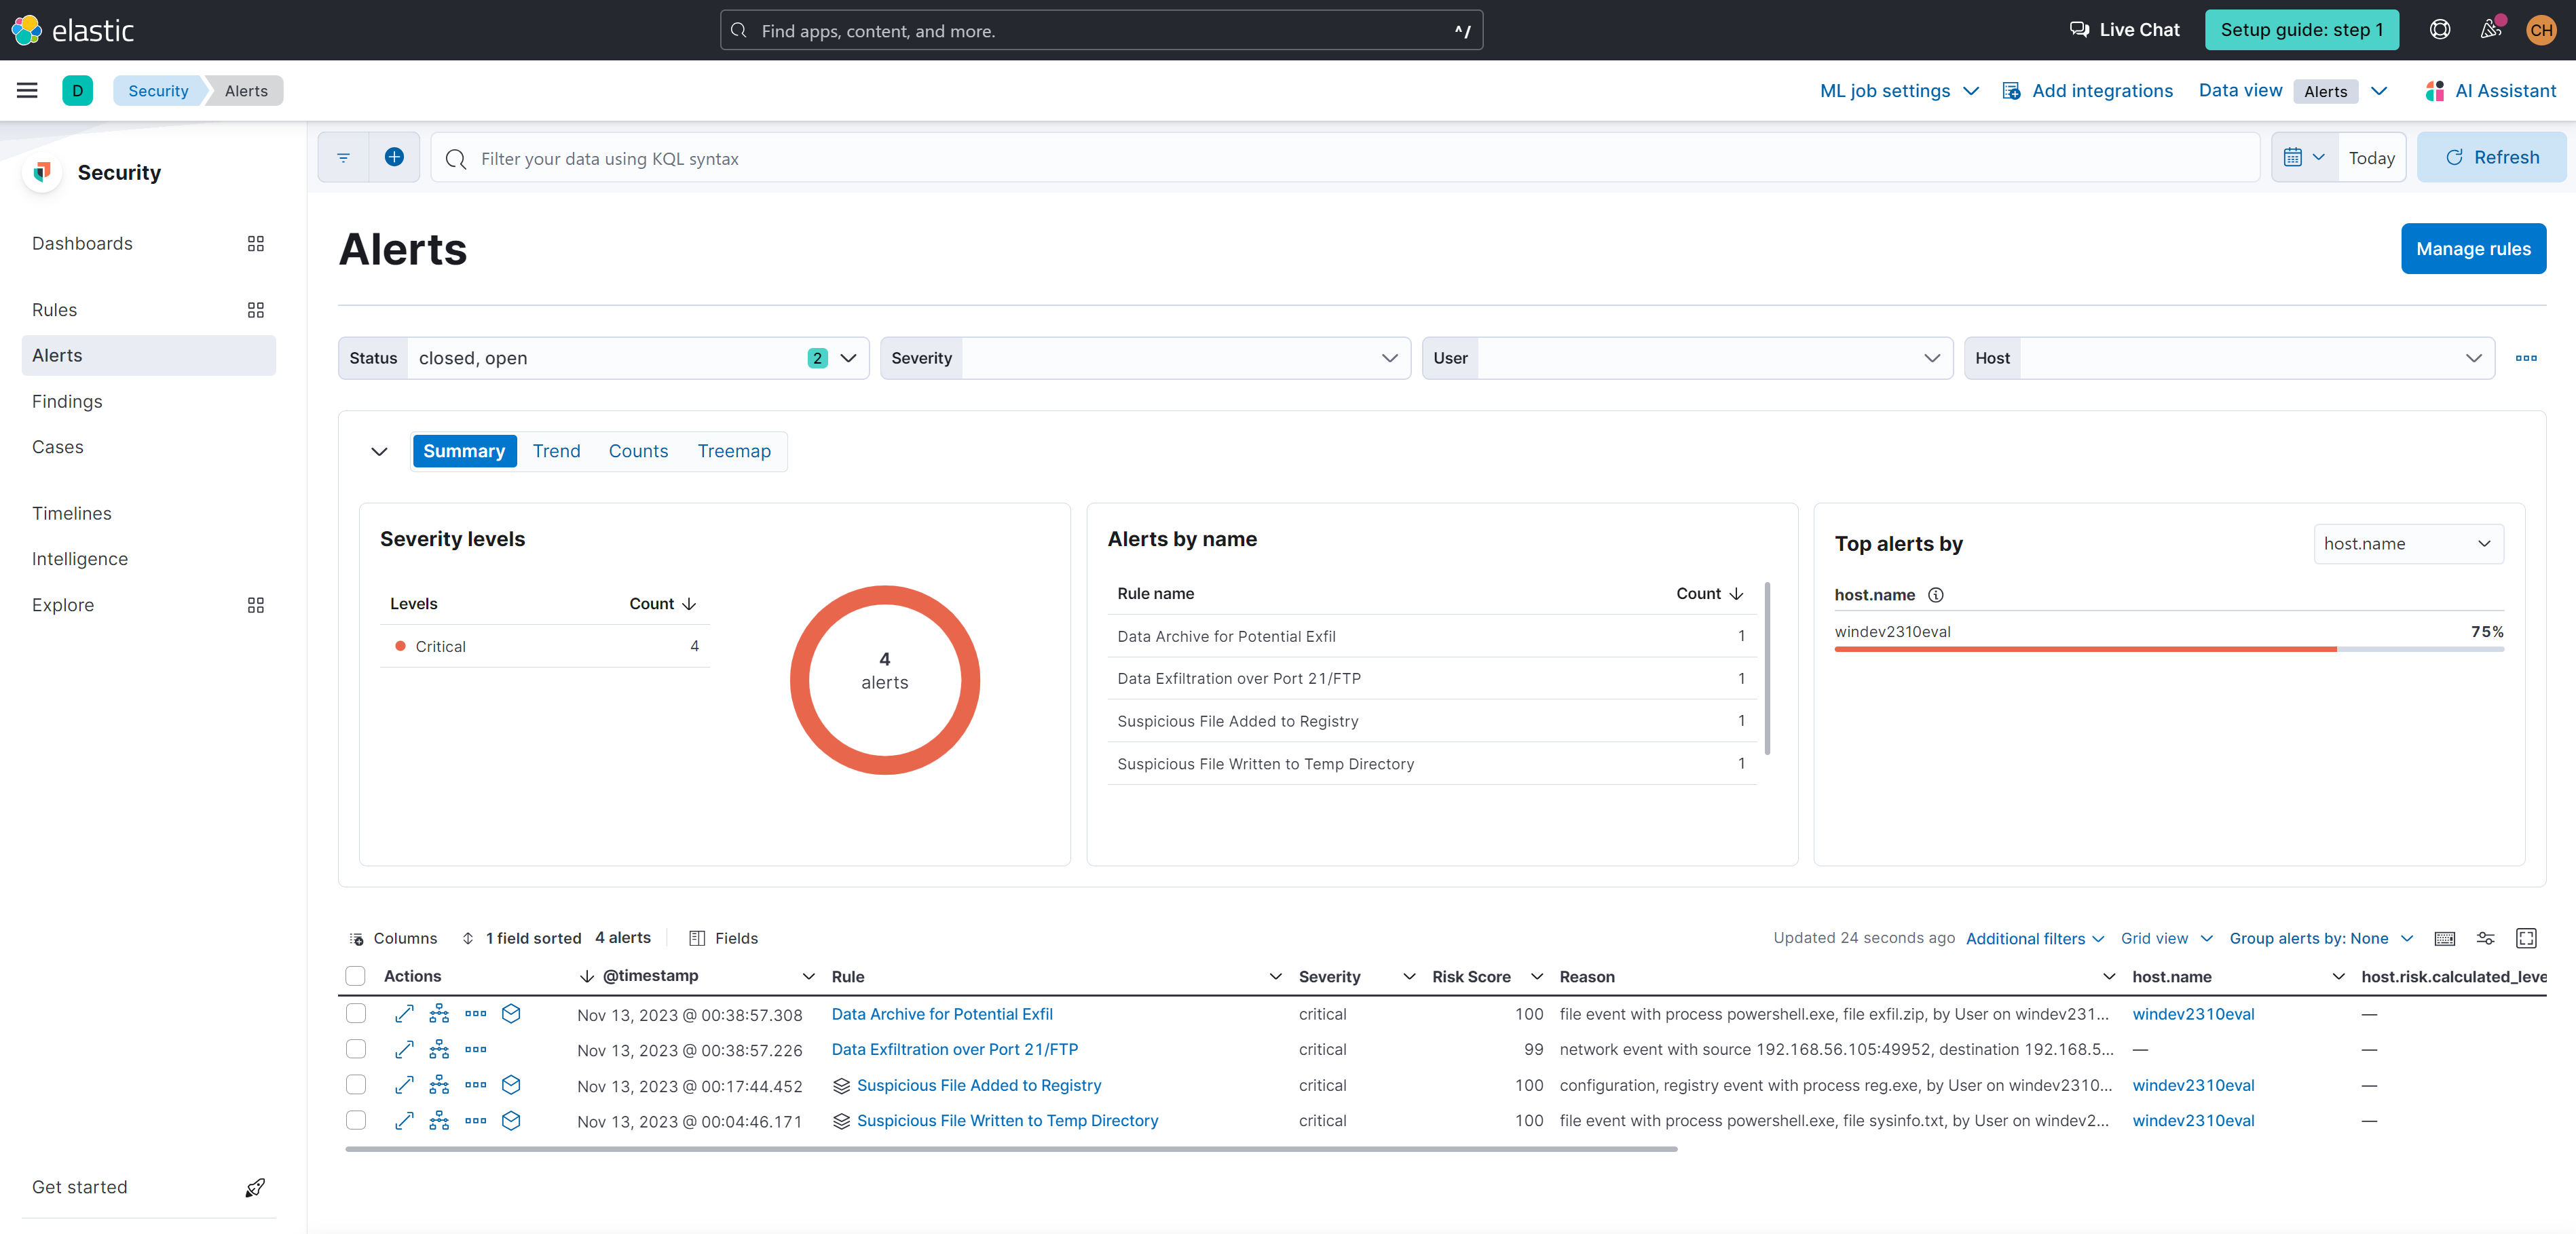Open the Data Exfiltration over Port 21/FTP rule
This screenshot has width=2576, height=1234.
tap(954, 1050)
